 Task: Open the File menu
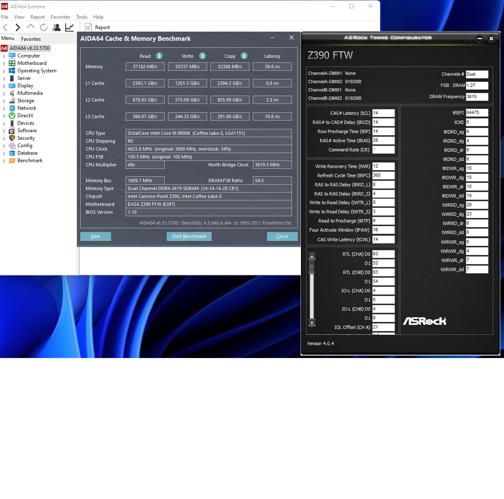click(x=5, y=17)
